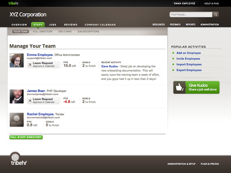This screenshot has height=173, width=231.
Task: Click the tribehr footer logo
Action: (x=19, y=159)
